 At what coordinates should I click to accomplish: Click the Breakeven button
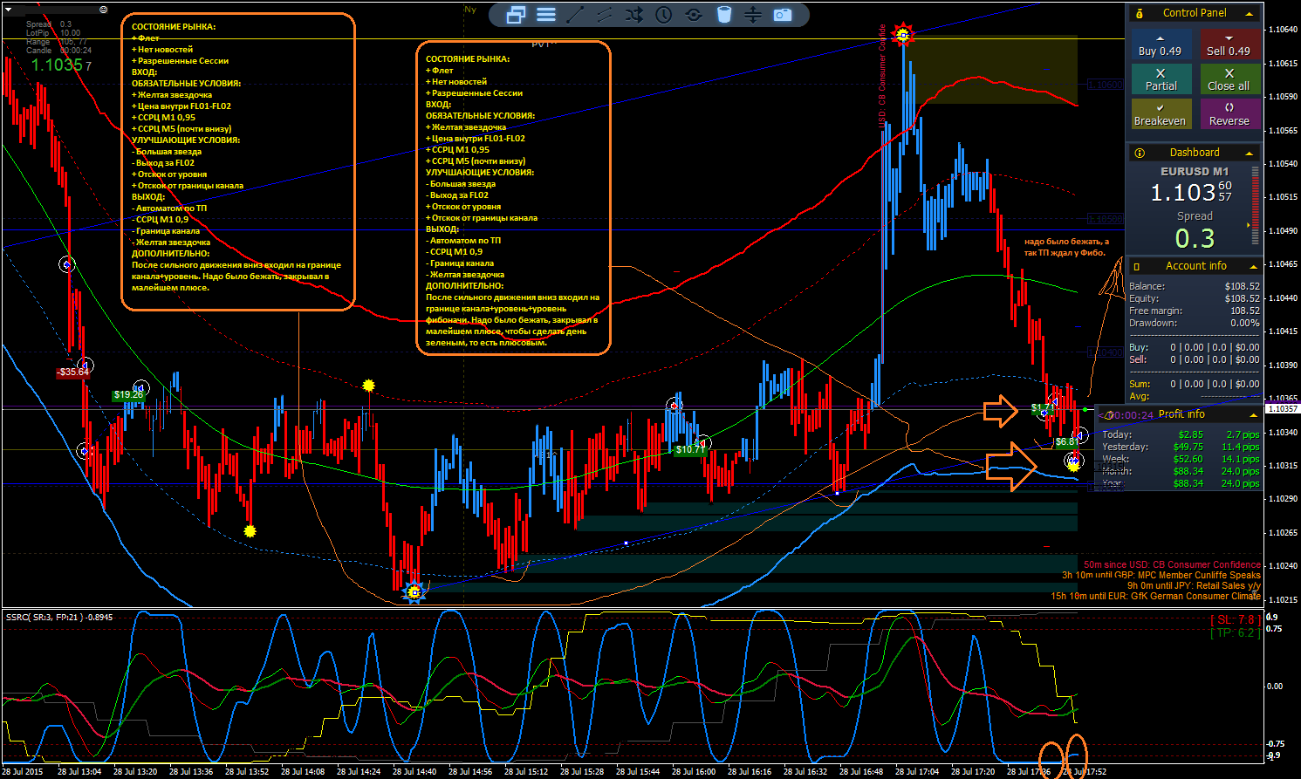(x=1160, y=114)
